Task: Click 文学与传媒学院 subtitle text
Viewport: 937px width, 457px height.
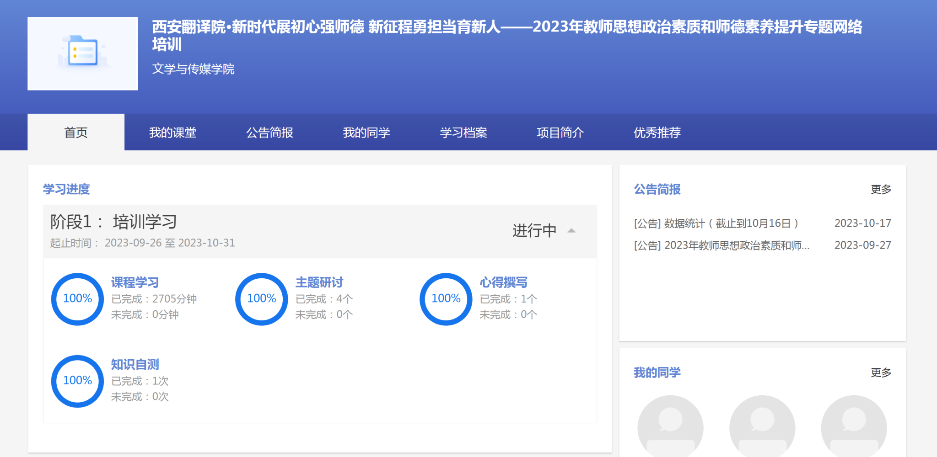Action: point(193,69)
